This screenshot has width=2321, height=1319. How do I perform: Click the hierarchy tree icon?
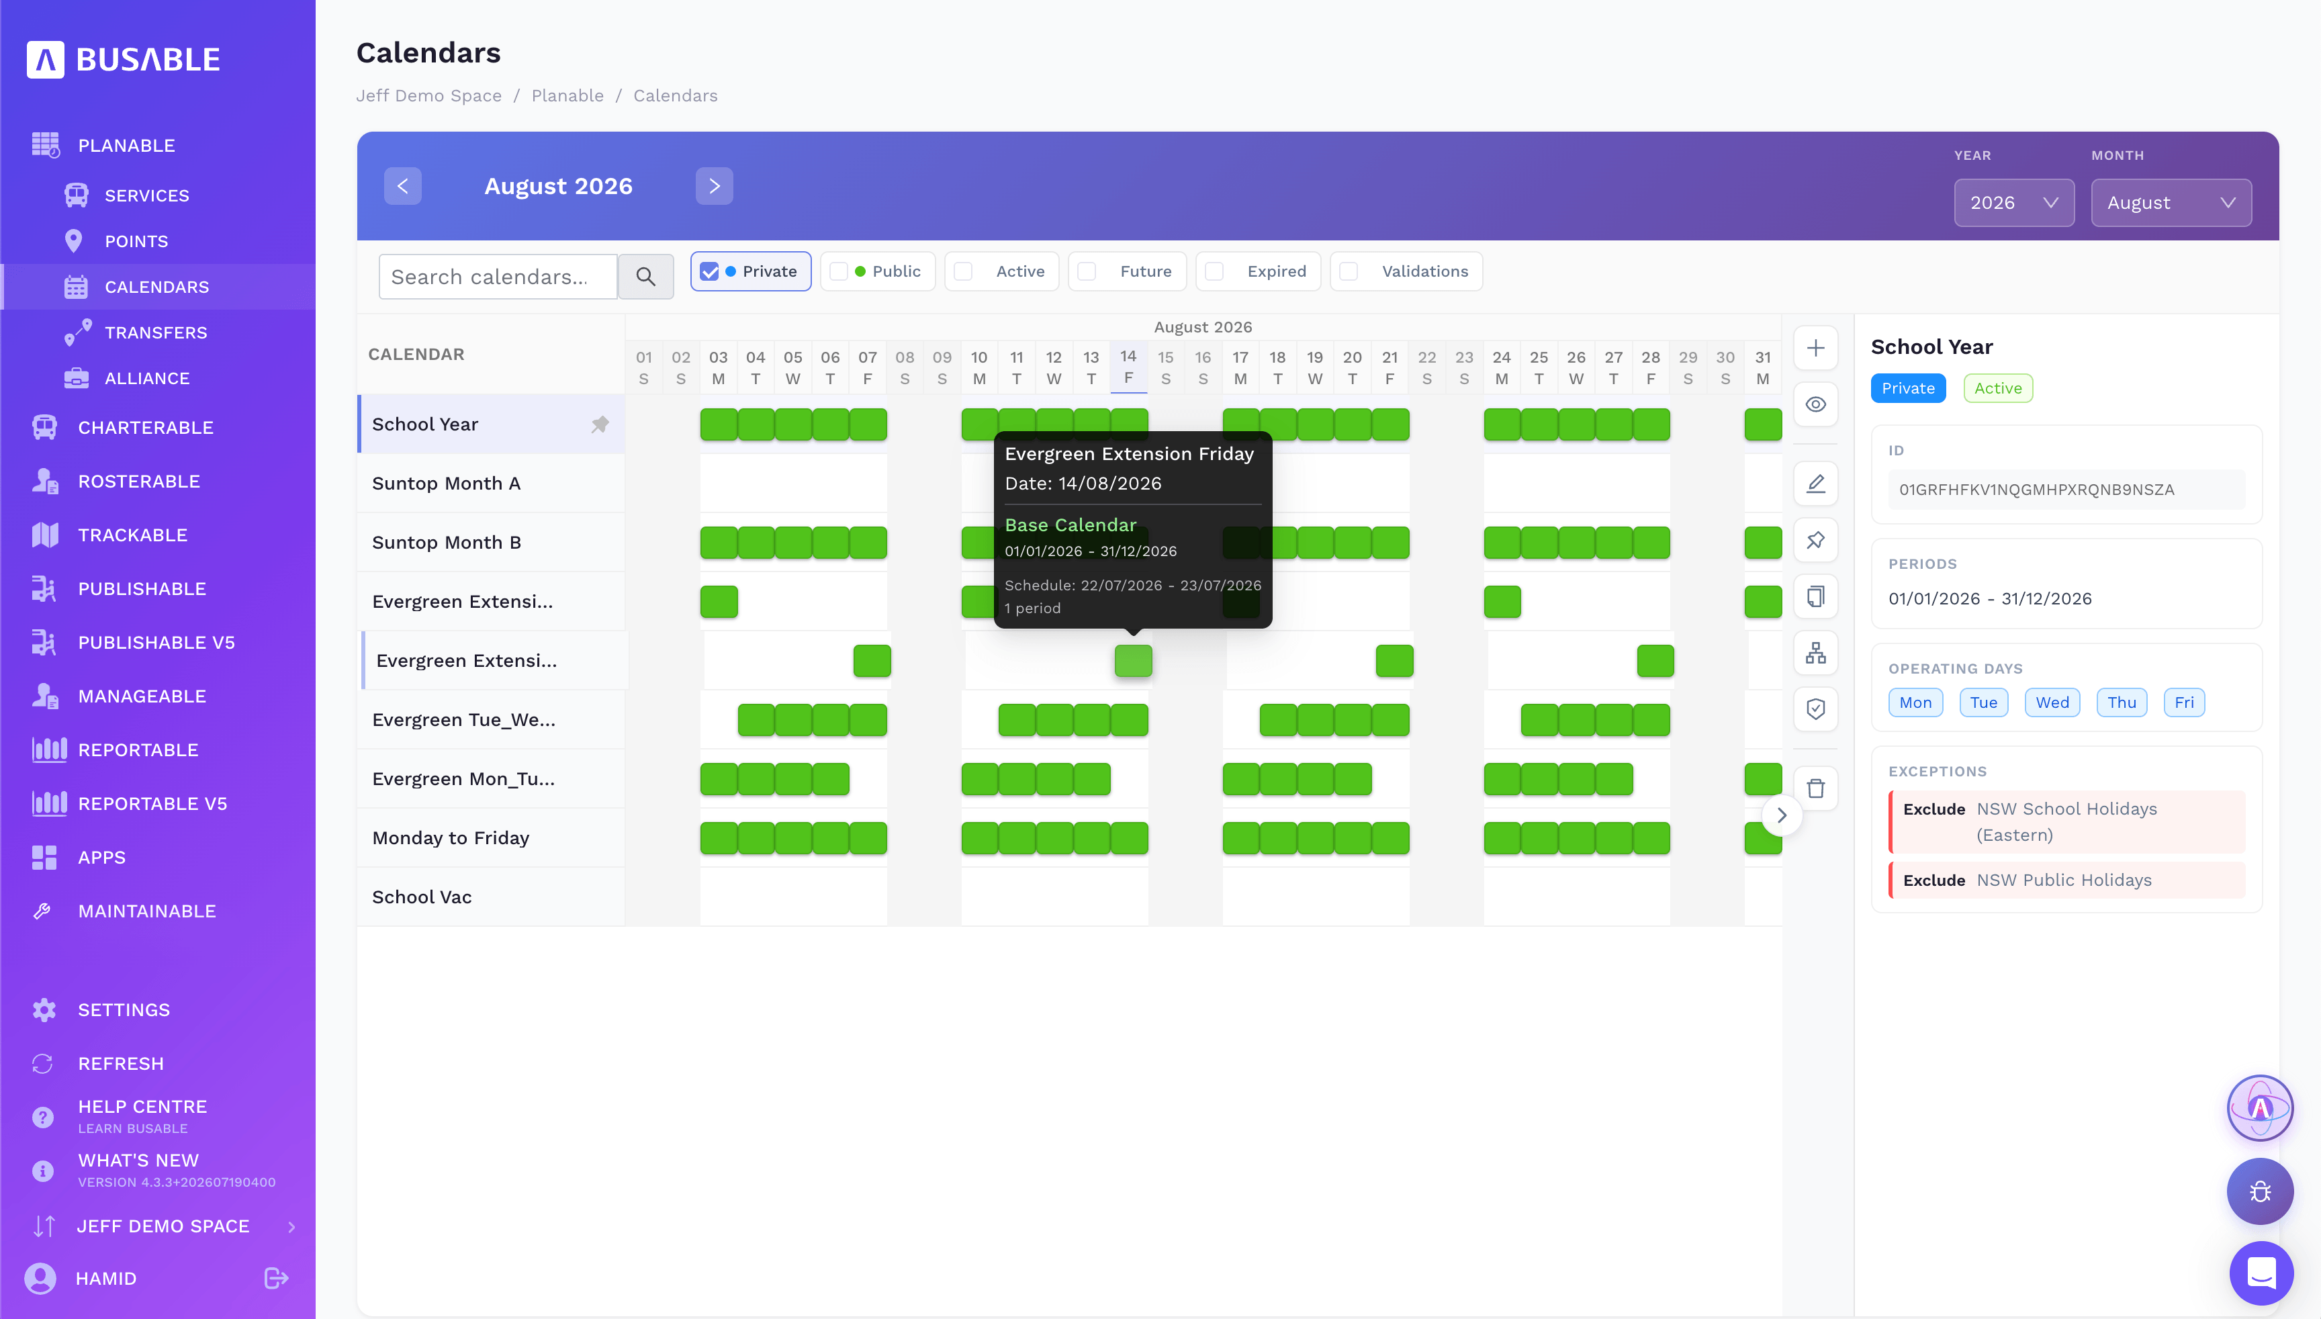(1815, 653)
